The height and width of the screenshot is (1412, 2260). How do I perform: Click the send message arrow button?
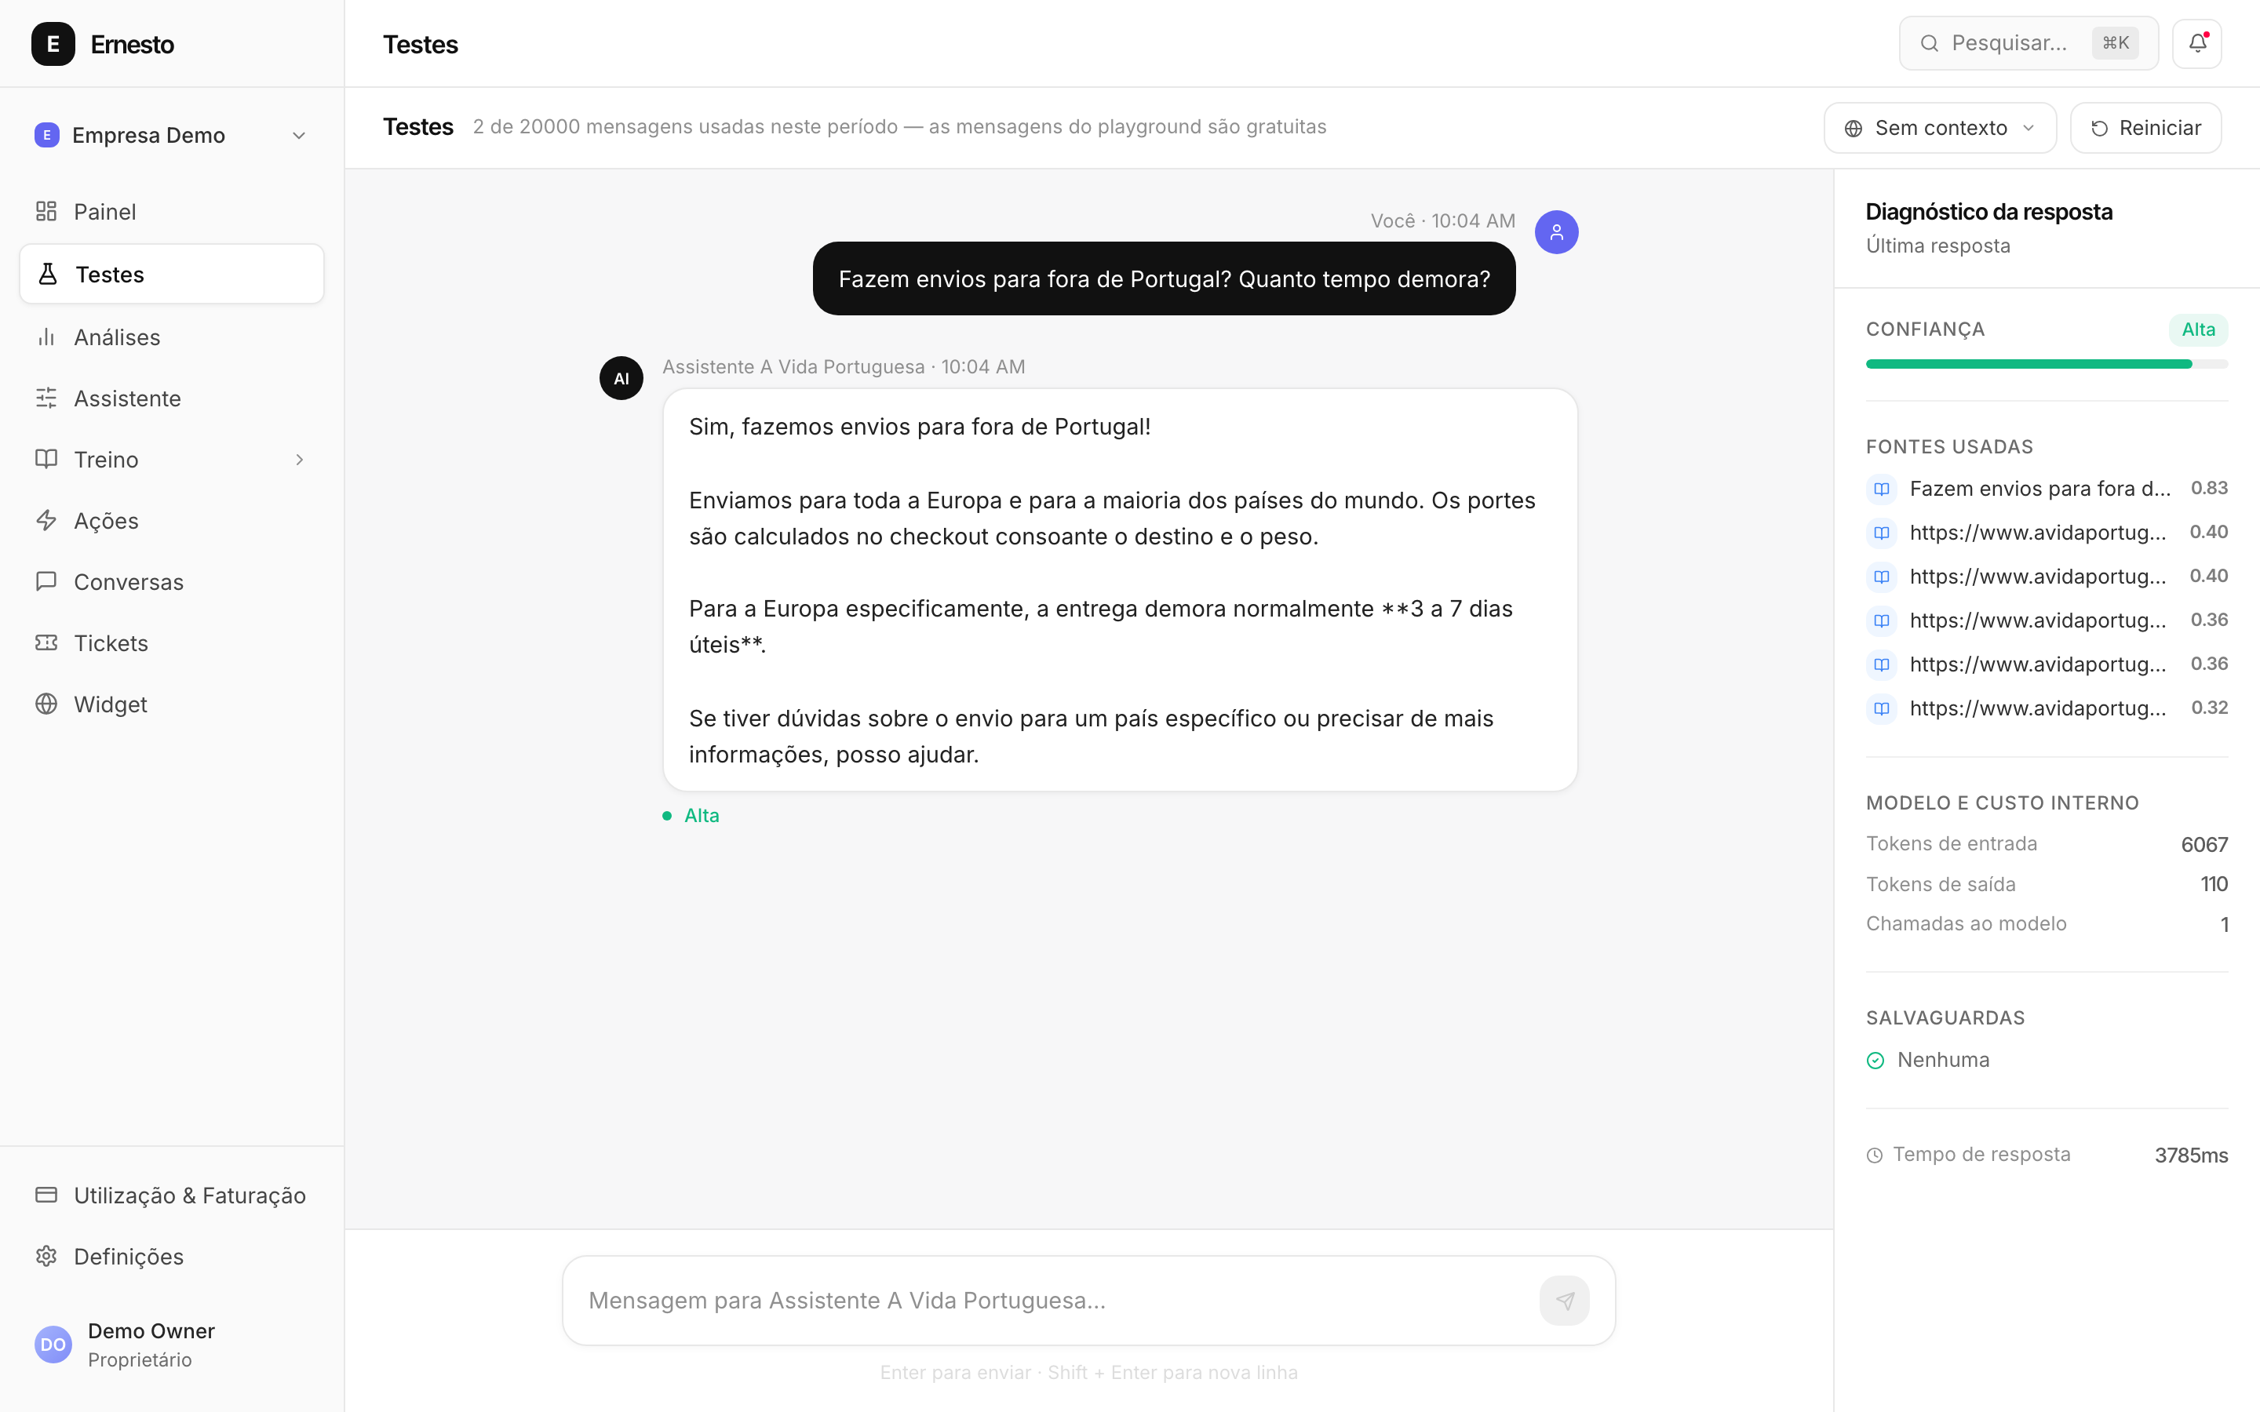[1564, 1300]
